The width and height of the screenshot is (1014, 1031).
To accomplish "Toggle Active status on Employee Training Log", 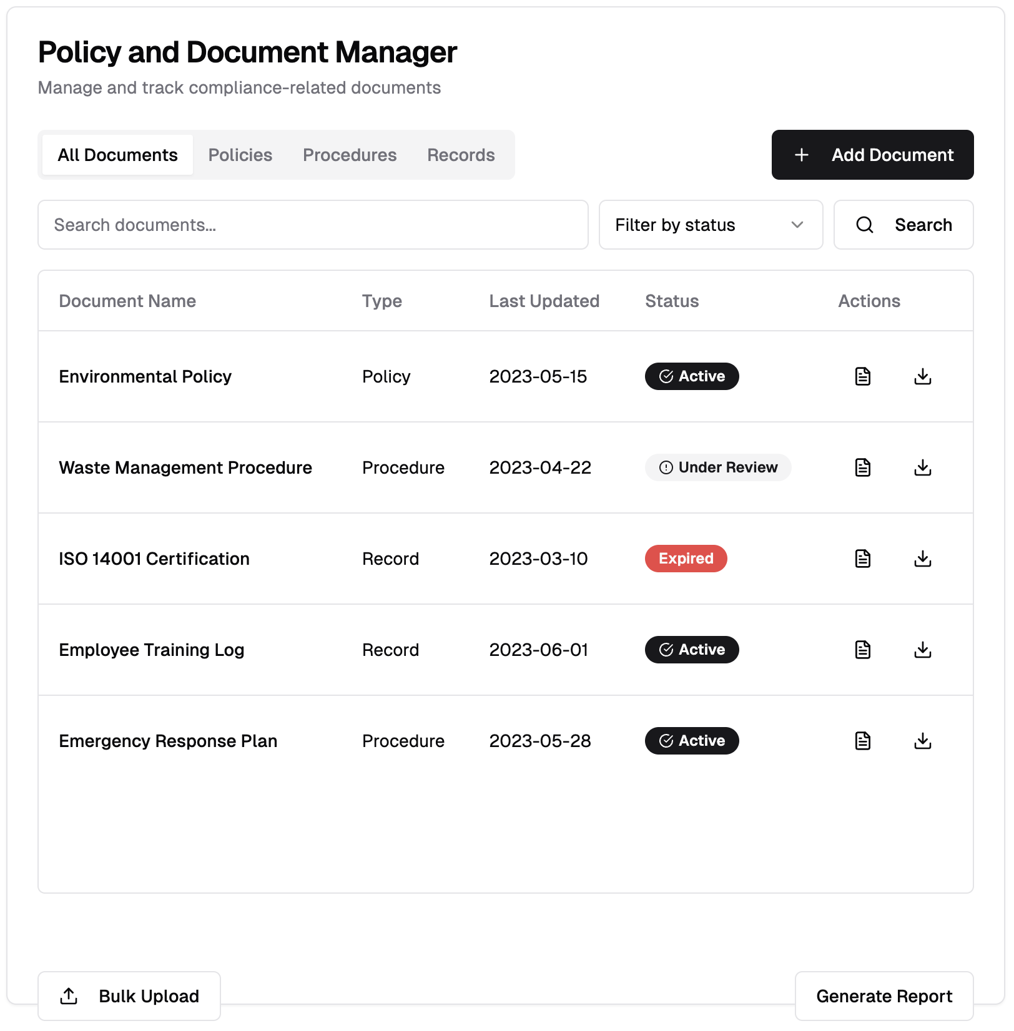I will tap(691, 650).
